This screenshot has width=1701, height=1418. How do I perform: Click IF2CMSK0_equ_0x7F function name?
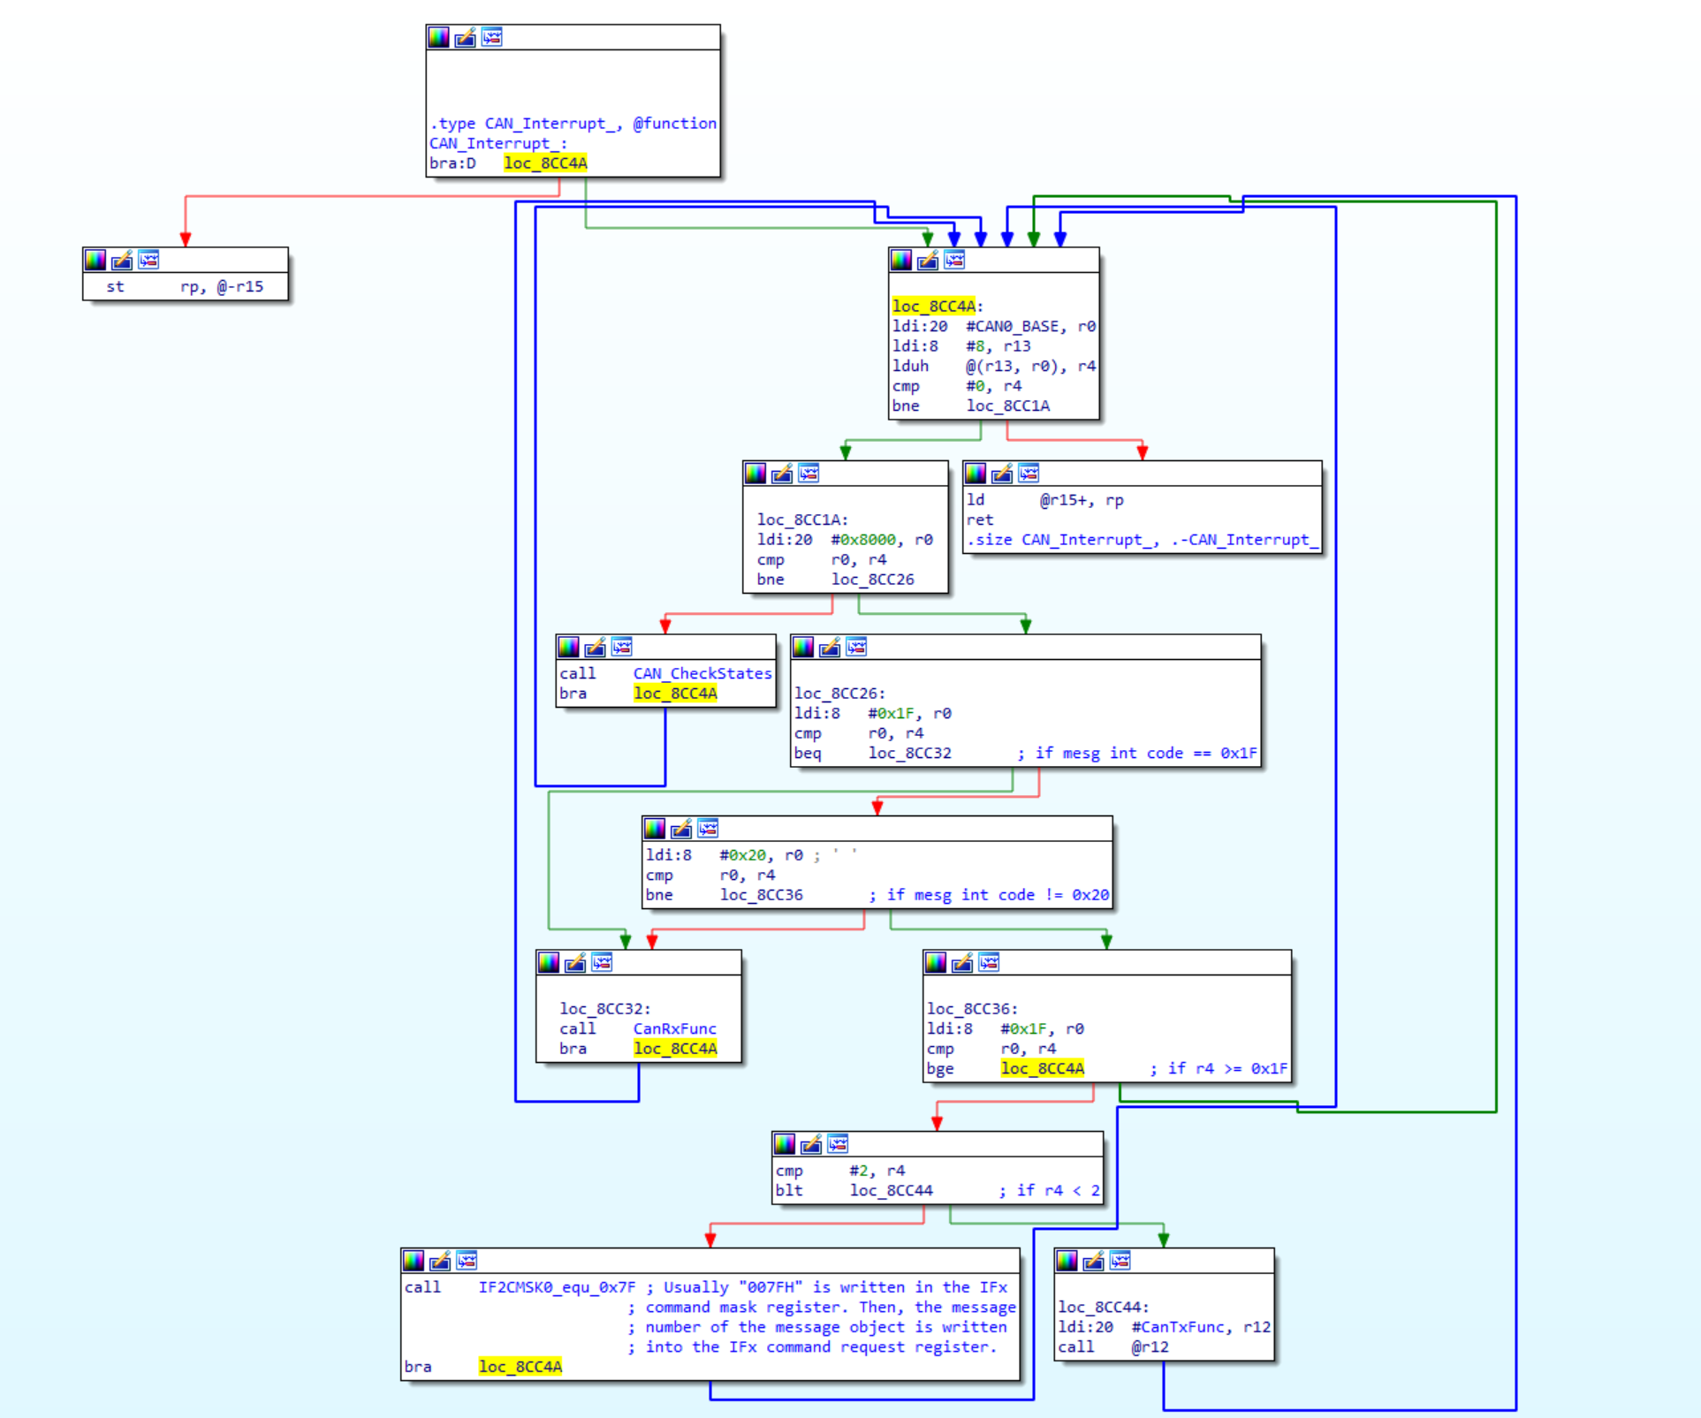557,1287
